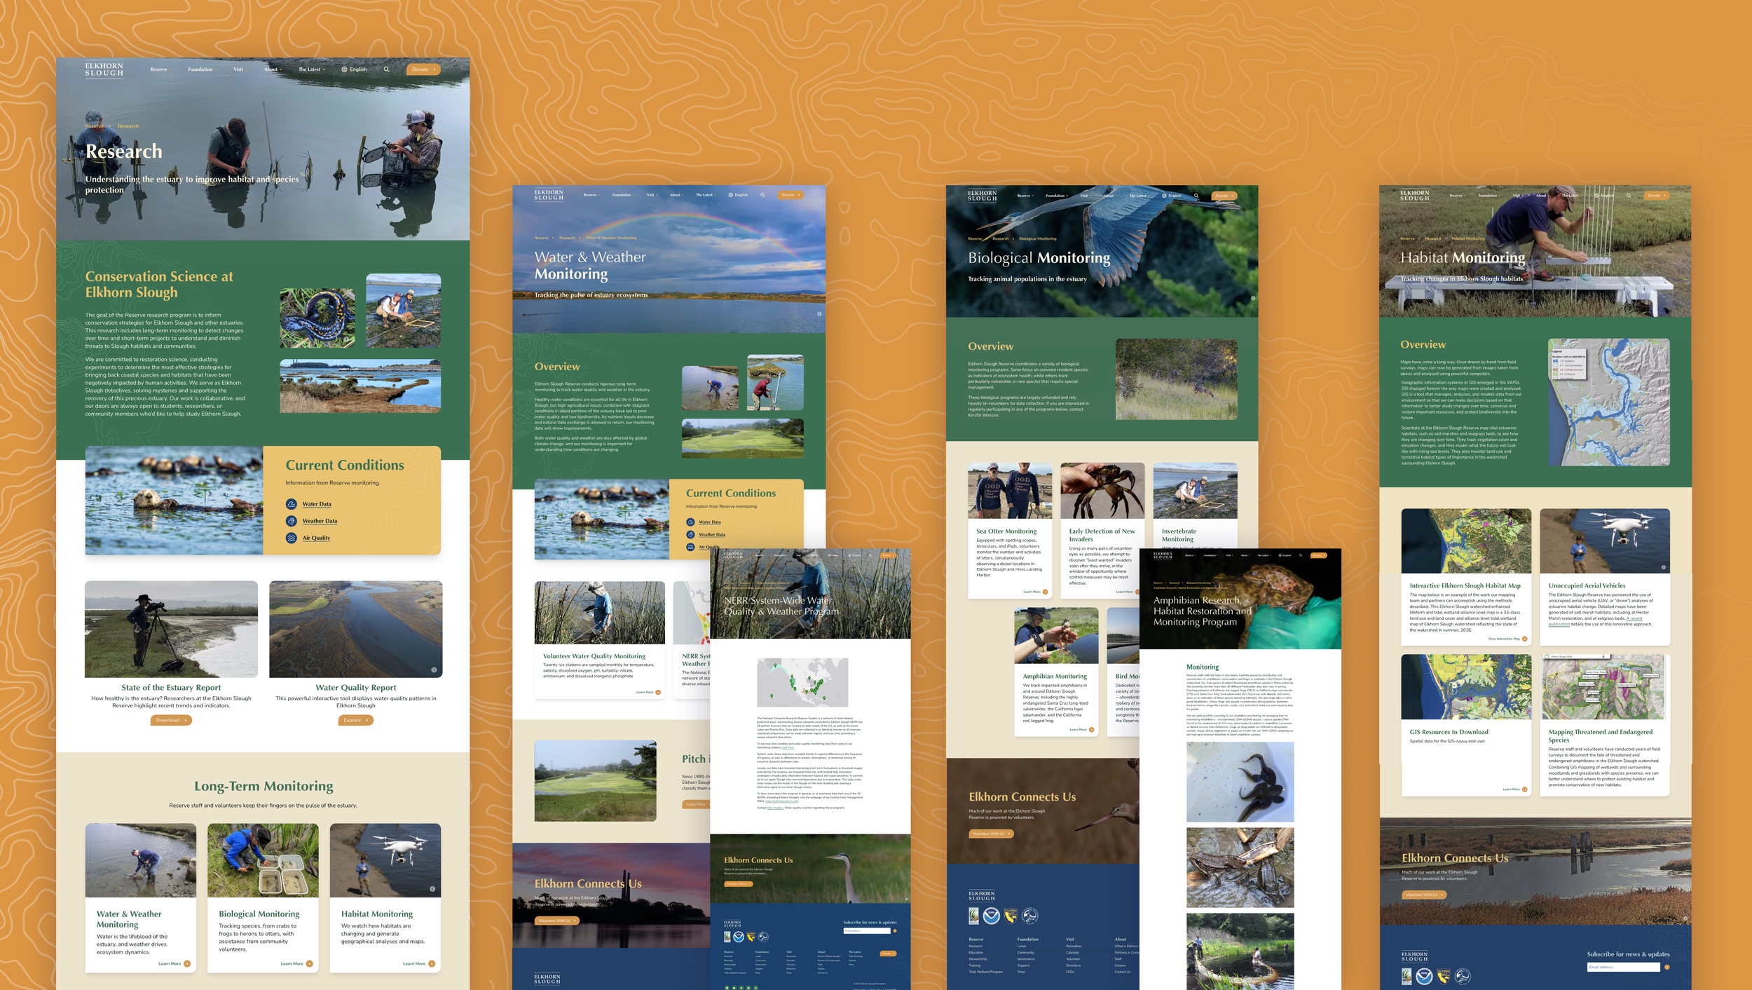The width and height of the screenshot is (1752, 990).
Task: Expand the Visit menu on Research page
Action: 240,69
